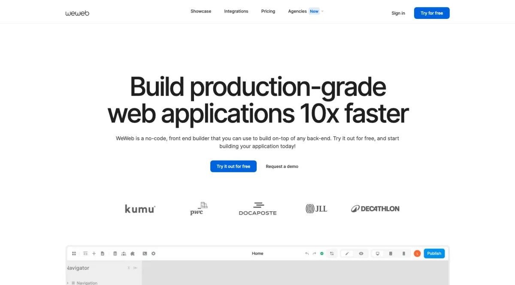
Task: Click the Publish button
Action: [434, 254]
